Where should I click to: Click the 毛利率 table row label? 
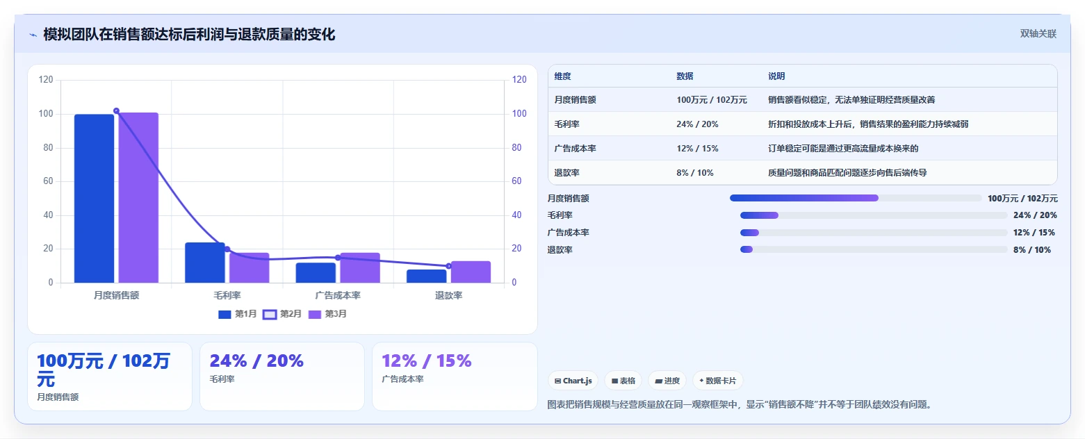click(x=566, y=124)
